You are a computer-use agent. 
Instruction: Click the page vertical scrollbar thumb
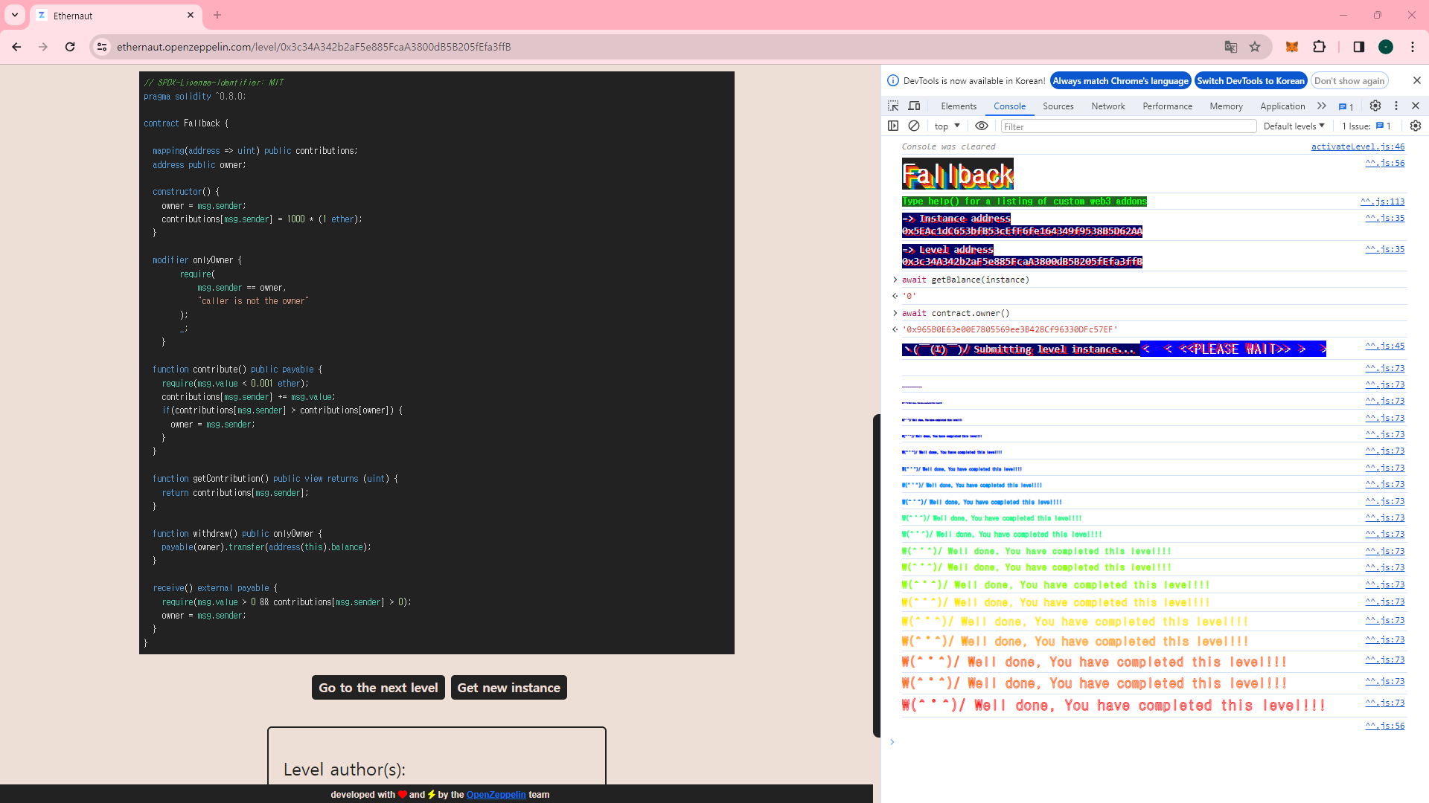(x=877, y=576)
